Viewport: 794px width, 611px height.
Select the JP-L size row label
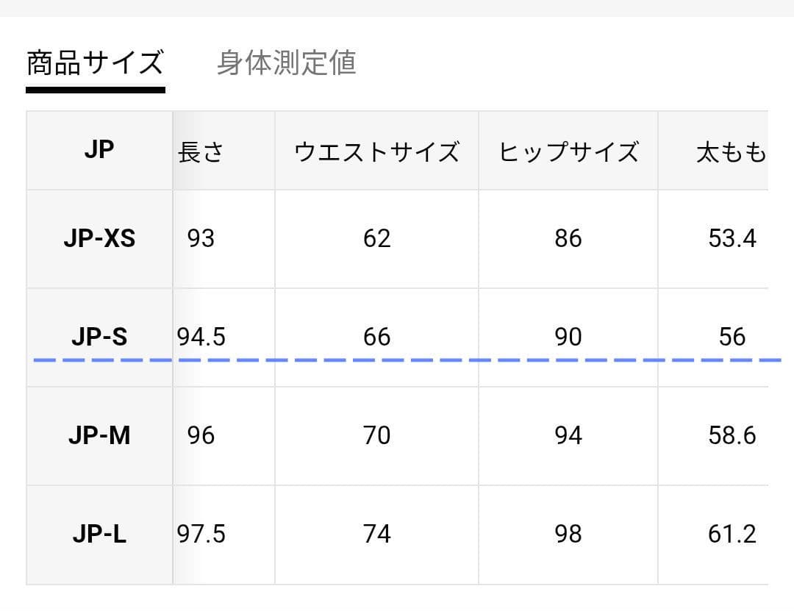99,534
